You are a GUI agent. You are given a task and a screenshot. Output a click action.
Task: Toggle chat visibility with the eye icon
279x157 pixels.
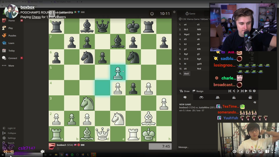(255, 102)
